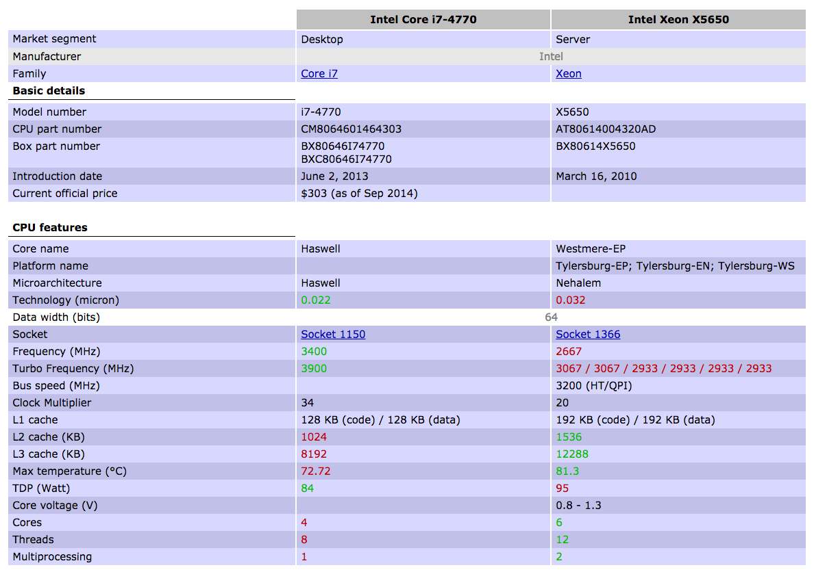814x585 pixels.
Task: Click the 3200 (HT/QPI) bus speed
Action: click(x=594, y=386)
